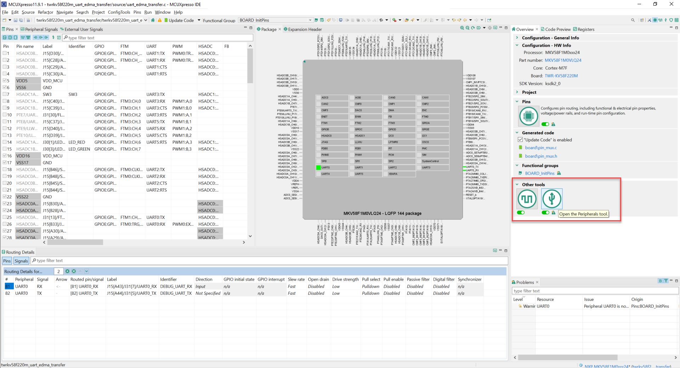Click the UART0 block in the package diagram
The width and height of the screenshot is (680, 368).
tap(332, 168)
